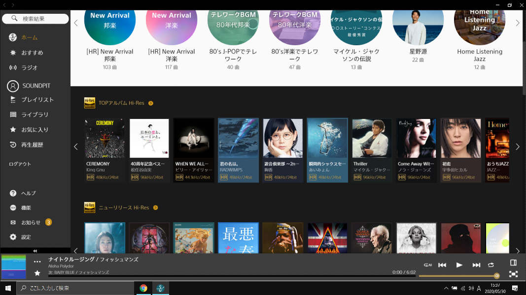Click ログアウト to log out
This screenshot has height=295, width=526.
tap(20, 164)
